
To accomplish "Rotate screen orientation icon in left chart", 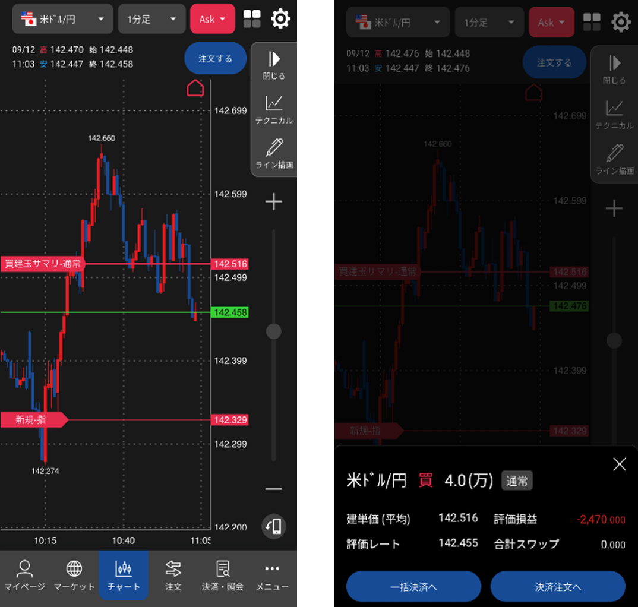I will [x=274, y=526].
